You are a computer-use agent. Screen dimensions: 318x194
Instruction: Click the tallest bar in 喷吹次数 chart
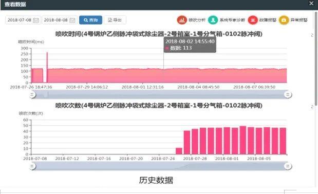pos(243,140)
